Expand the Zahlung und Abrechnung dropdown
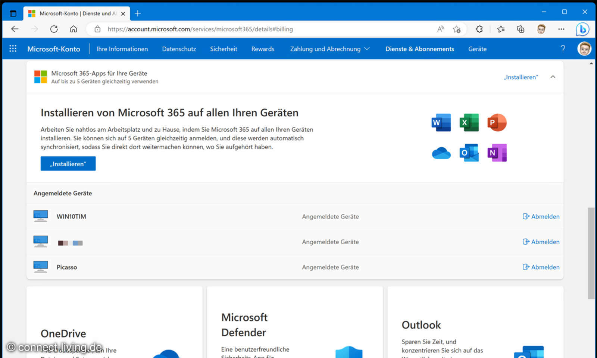This screenshot has height=358, width=597. click(367, 49)
